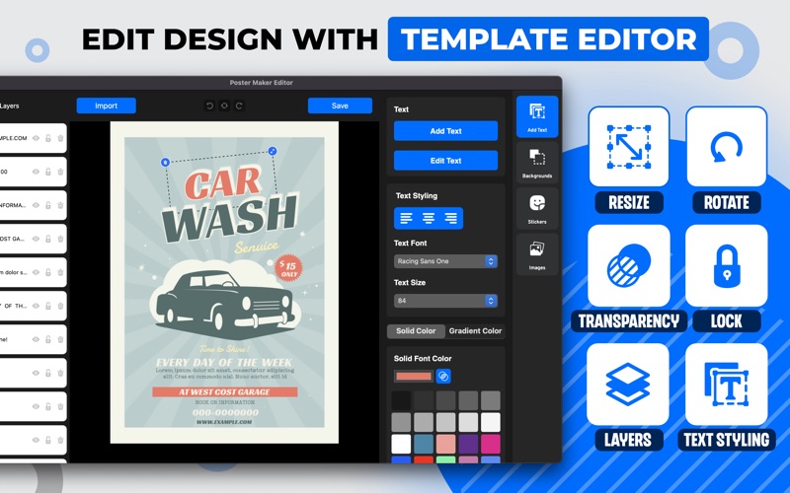Viewport: 790px width, 493px height.
Task: Pick the magenta pink color swatch
Action: pos(490,445)
